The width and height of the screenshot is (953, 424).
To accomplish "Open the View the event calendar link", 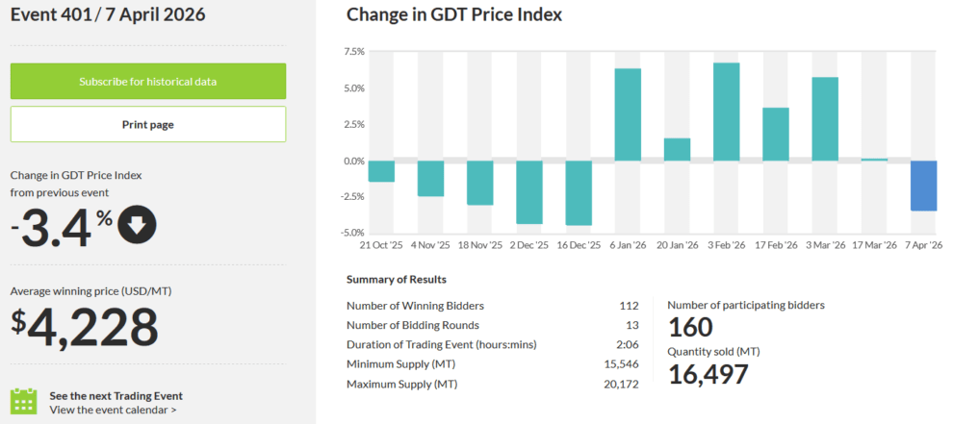I will click(113, 410).
